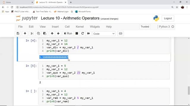Restart kernel and run all cells icon
Screen dimensions: 190x106
[x=88, y=34]
